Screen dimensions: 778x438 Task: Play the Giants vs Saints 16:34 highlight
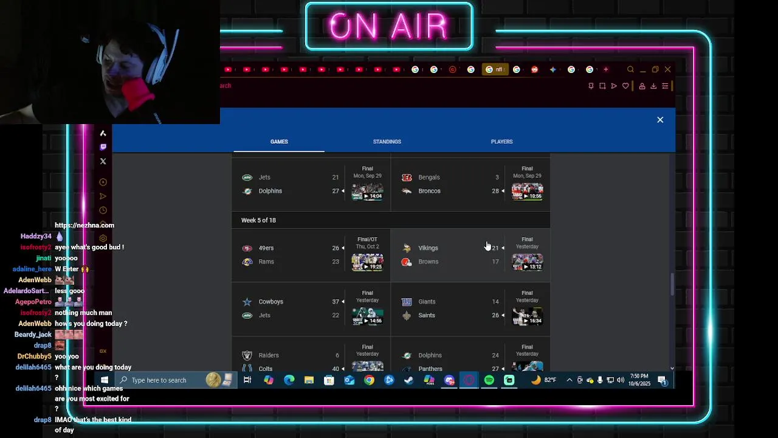527,316
